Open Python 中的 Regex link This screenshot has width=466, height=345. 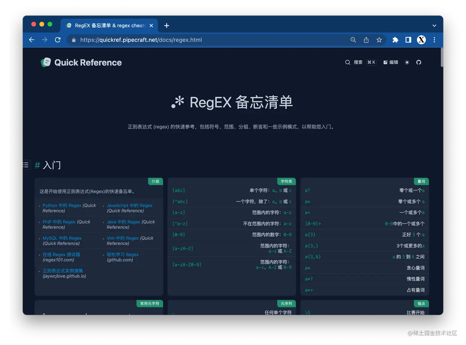pyautogui.click(x=62, y=205)
